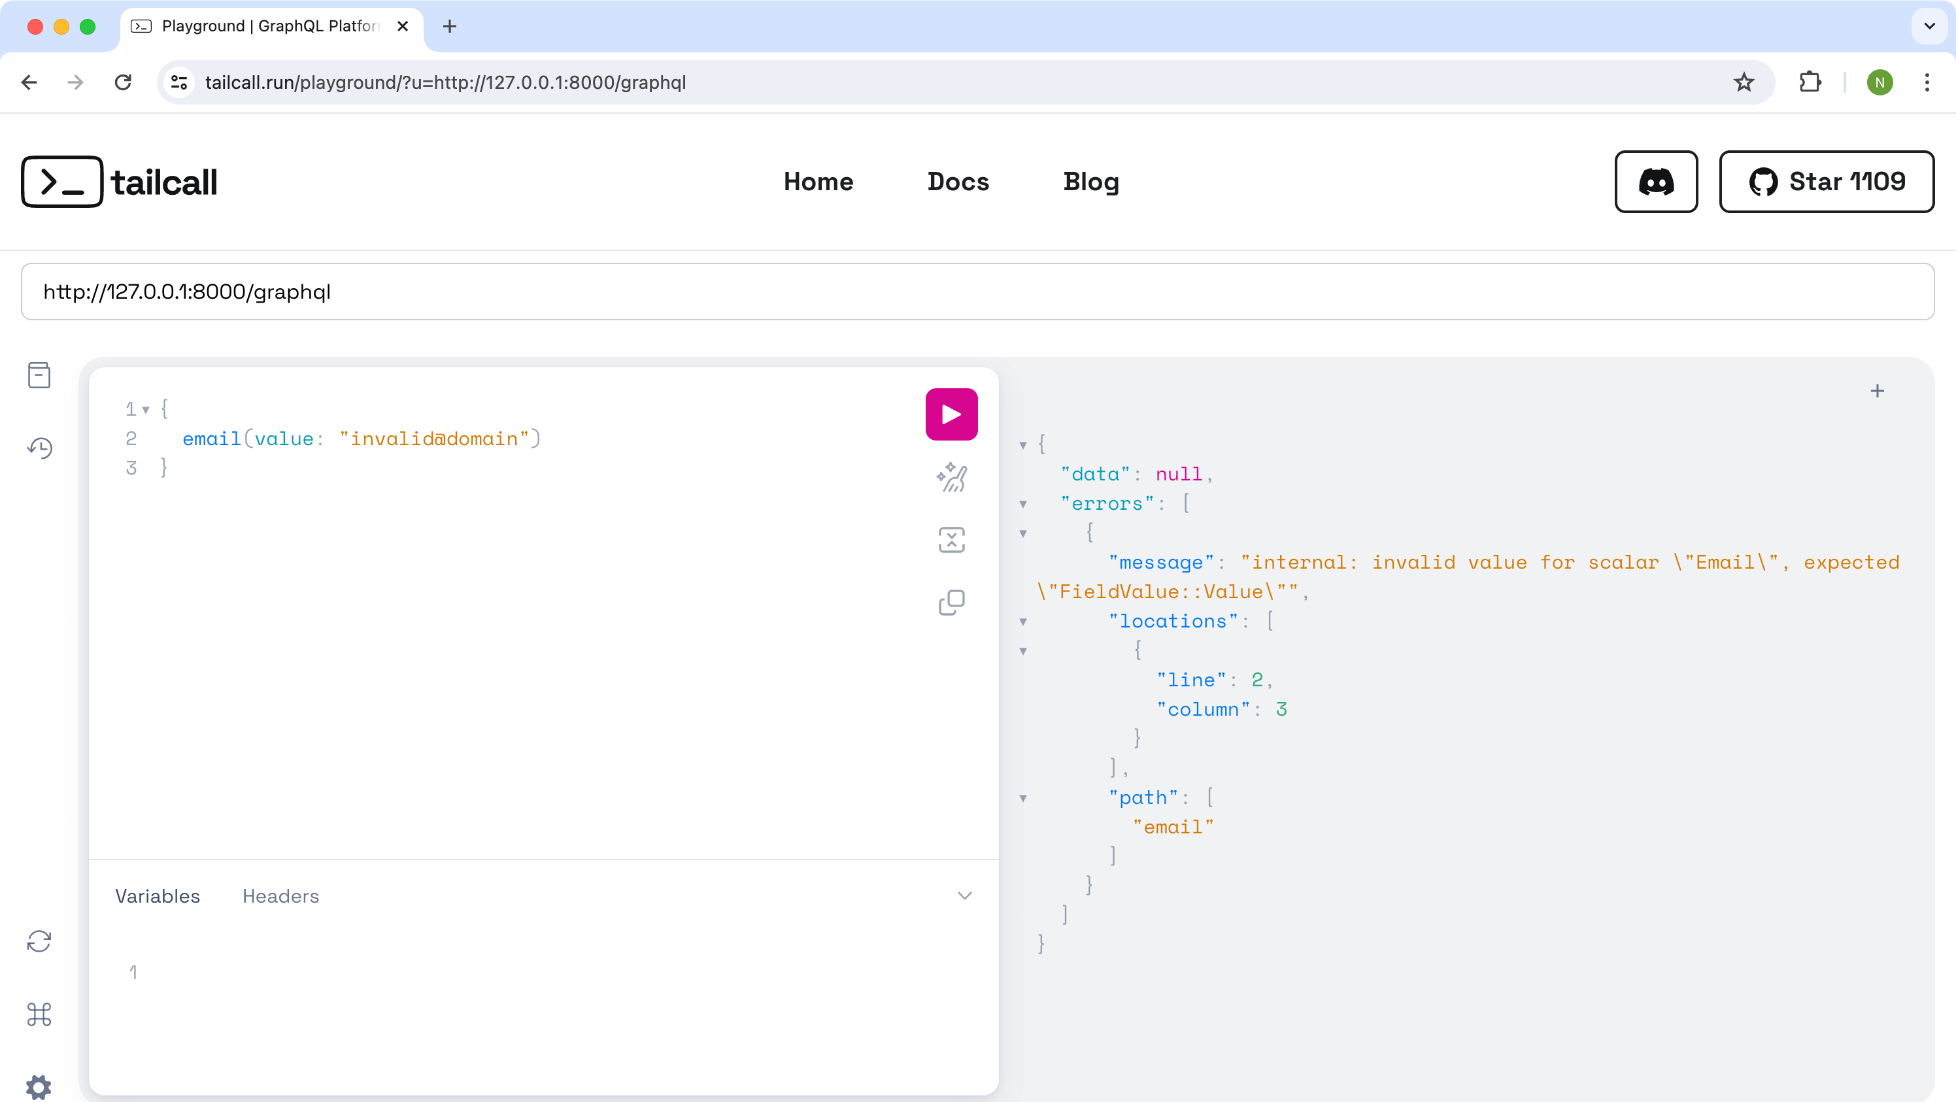Fold the query at line 1
Viewport: 1956px width, 1102px height.
coord(146,410)
